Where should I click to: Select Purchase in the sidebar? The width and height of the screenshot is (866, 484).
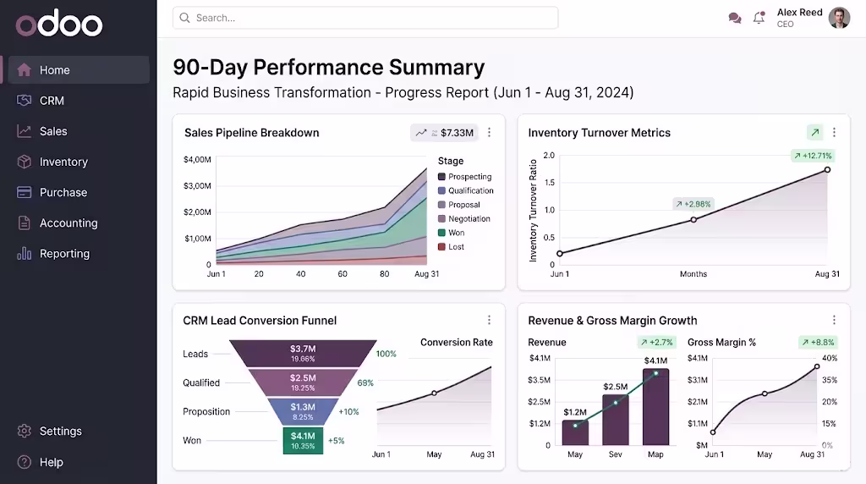point(63,192)
